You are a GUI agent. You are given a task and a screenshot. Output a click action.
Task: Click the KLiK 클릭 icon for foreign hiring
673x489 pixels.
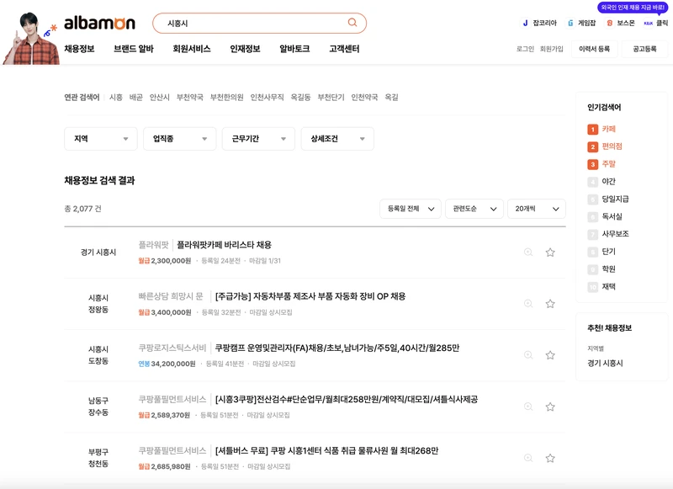tap(649, 22)
